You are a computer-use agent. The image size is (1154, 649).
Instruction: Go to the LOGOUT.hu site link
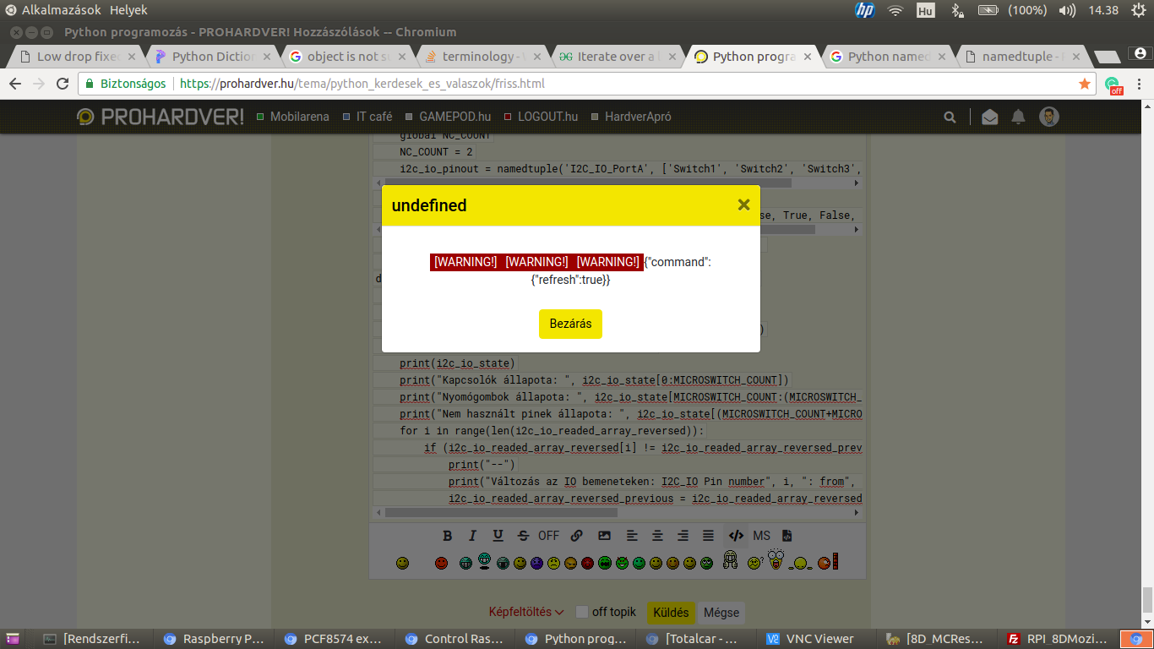541,117
